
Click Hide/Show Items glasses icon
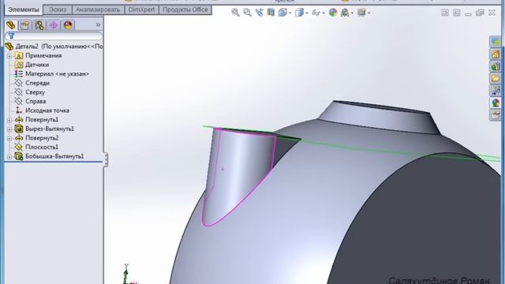316,13
